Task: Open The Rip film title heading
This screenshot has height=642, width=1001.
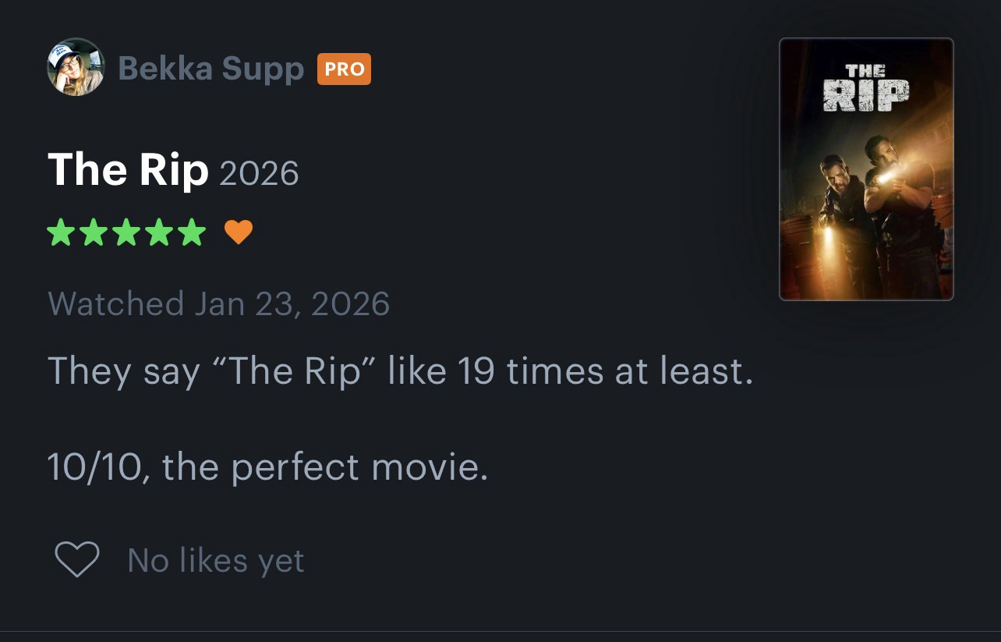Action: pos(128,169)
